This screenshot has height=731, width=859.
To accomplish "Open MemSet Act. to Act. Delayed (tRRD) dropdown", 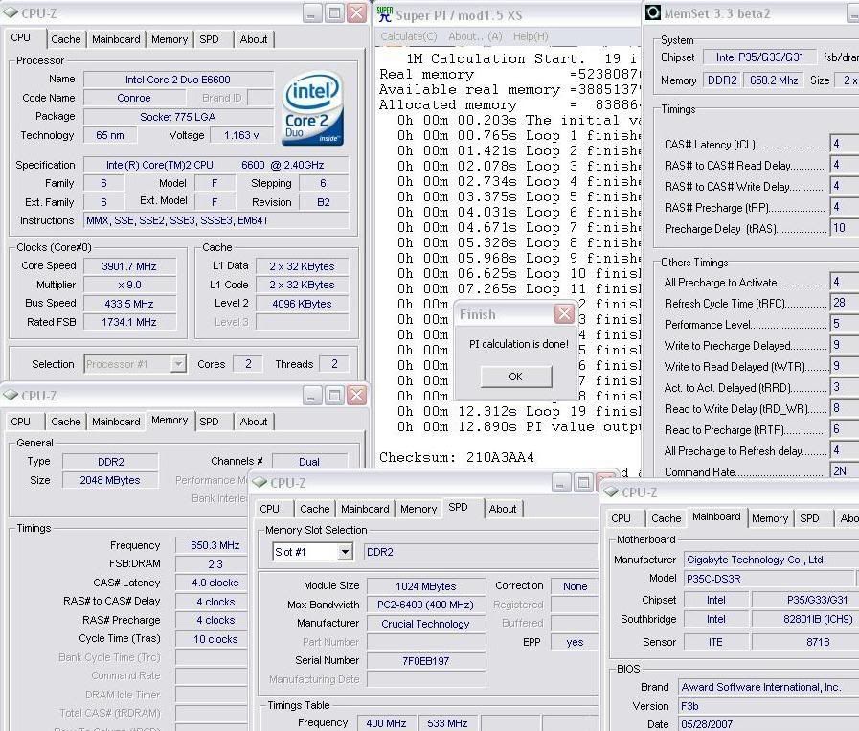I will point(845,387).
